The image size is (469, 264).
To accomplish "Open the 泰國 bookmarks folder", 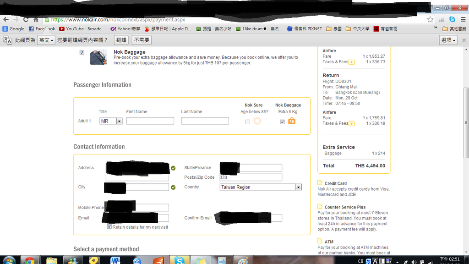I will pos(334,29).
